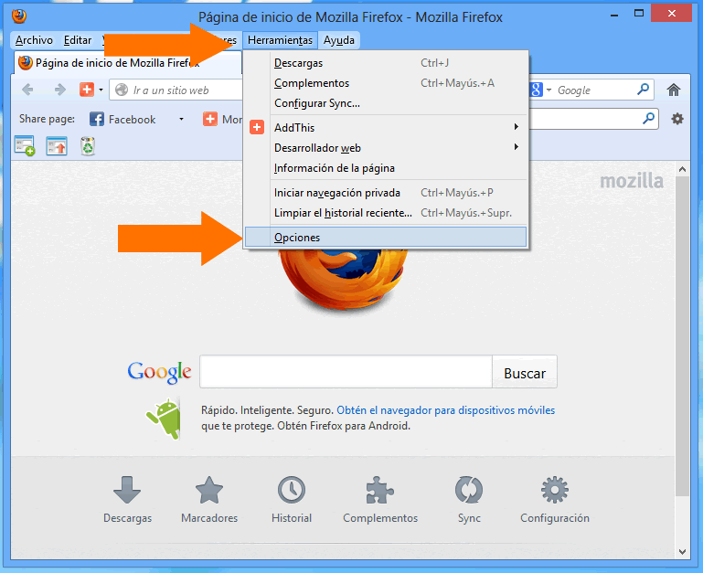
Task: Open Marcadores star shortcut
Action: click(209, 500)
